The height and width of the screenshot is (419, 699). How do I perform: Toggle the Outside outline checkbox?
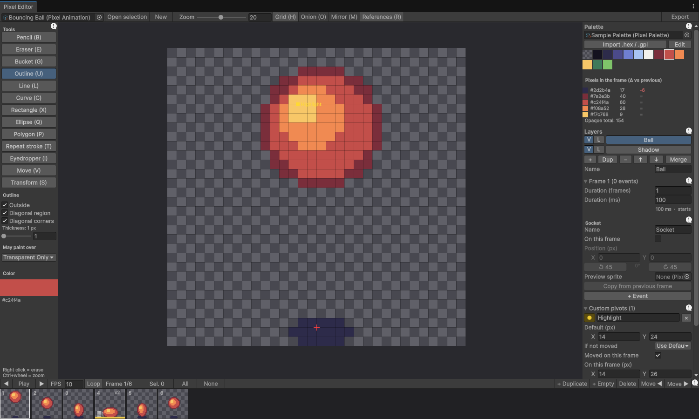pos(5,205)
